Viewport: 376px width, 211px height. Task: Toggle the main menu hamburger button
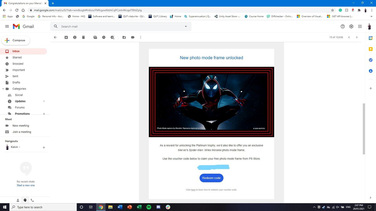[7, 27]
